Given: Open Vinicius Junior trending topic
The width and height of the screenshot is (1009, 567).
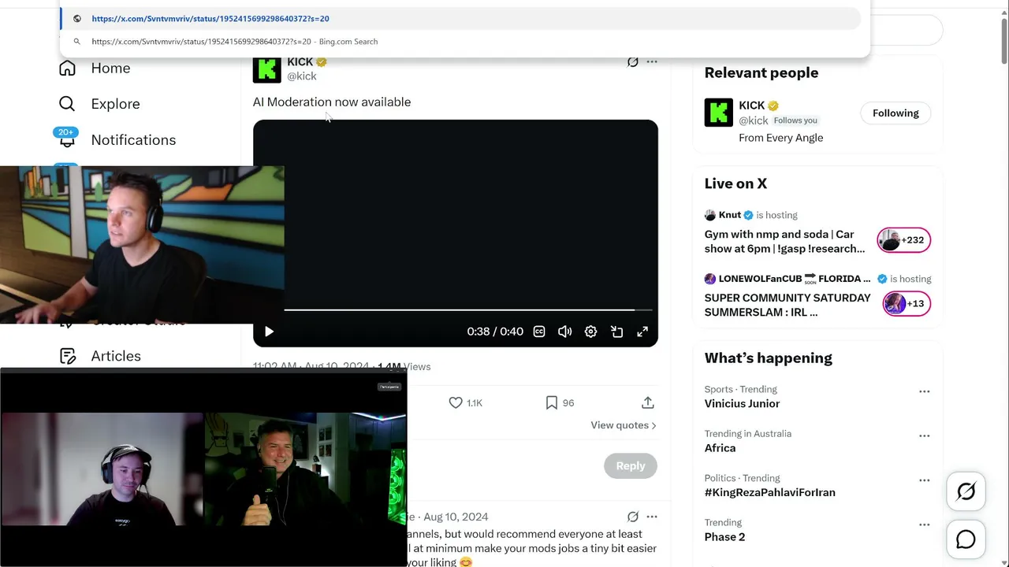Looking at the screenshot, I should [742, 403].
